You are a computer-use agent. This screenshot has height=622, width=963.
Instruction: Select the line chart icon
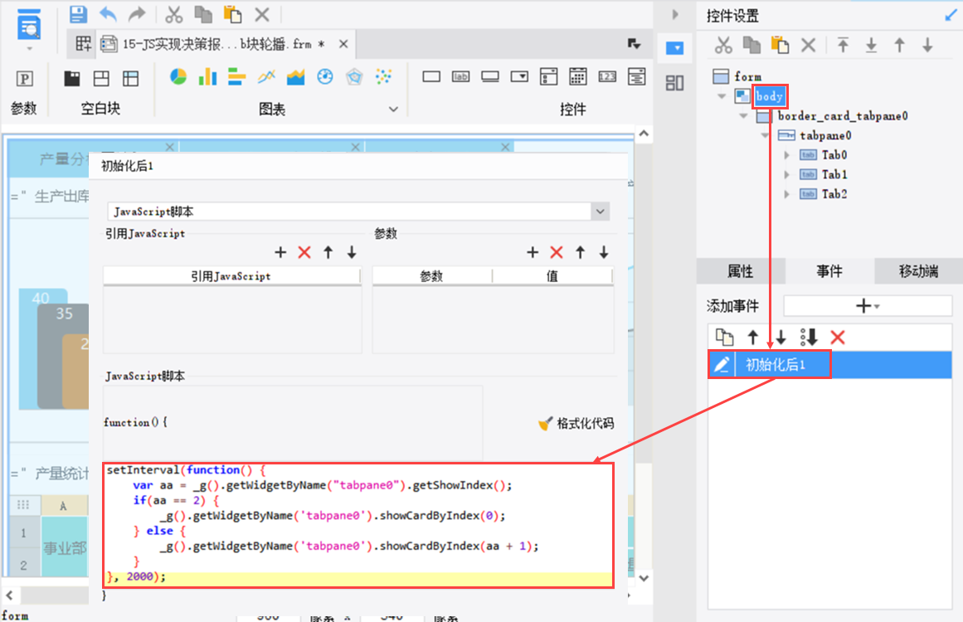point(266,77)
